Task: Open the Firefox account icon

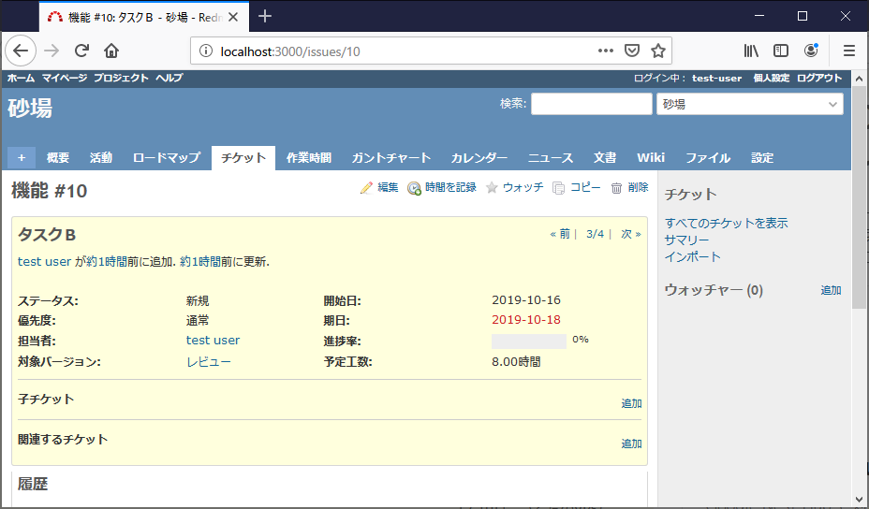Action: 811,51
